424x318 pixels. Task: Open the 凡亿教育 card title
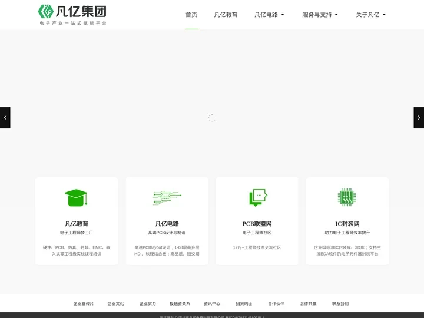point(77,224)
